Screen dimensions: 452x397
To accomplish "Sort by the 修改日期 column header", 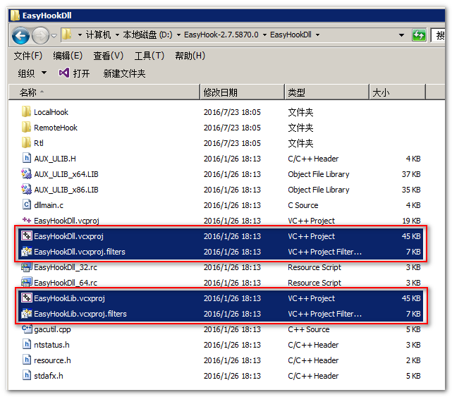I will [242, 92].
